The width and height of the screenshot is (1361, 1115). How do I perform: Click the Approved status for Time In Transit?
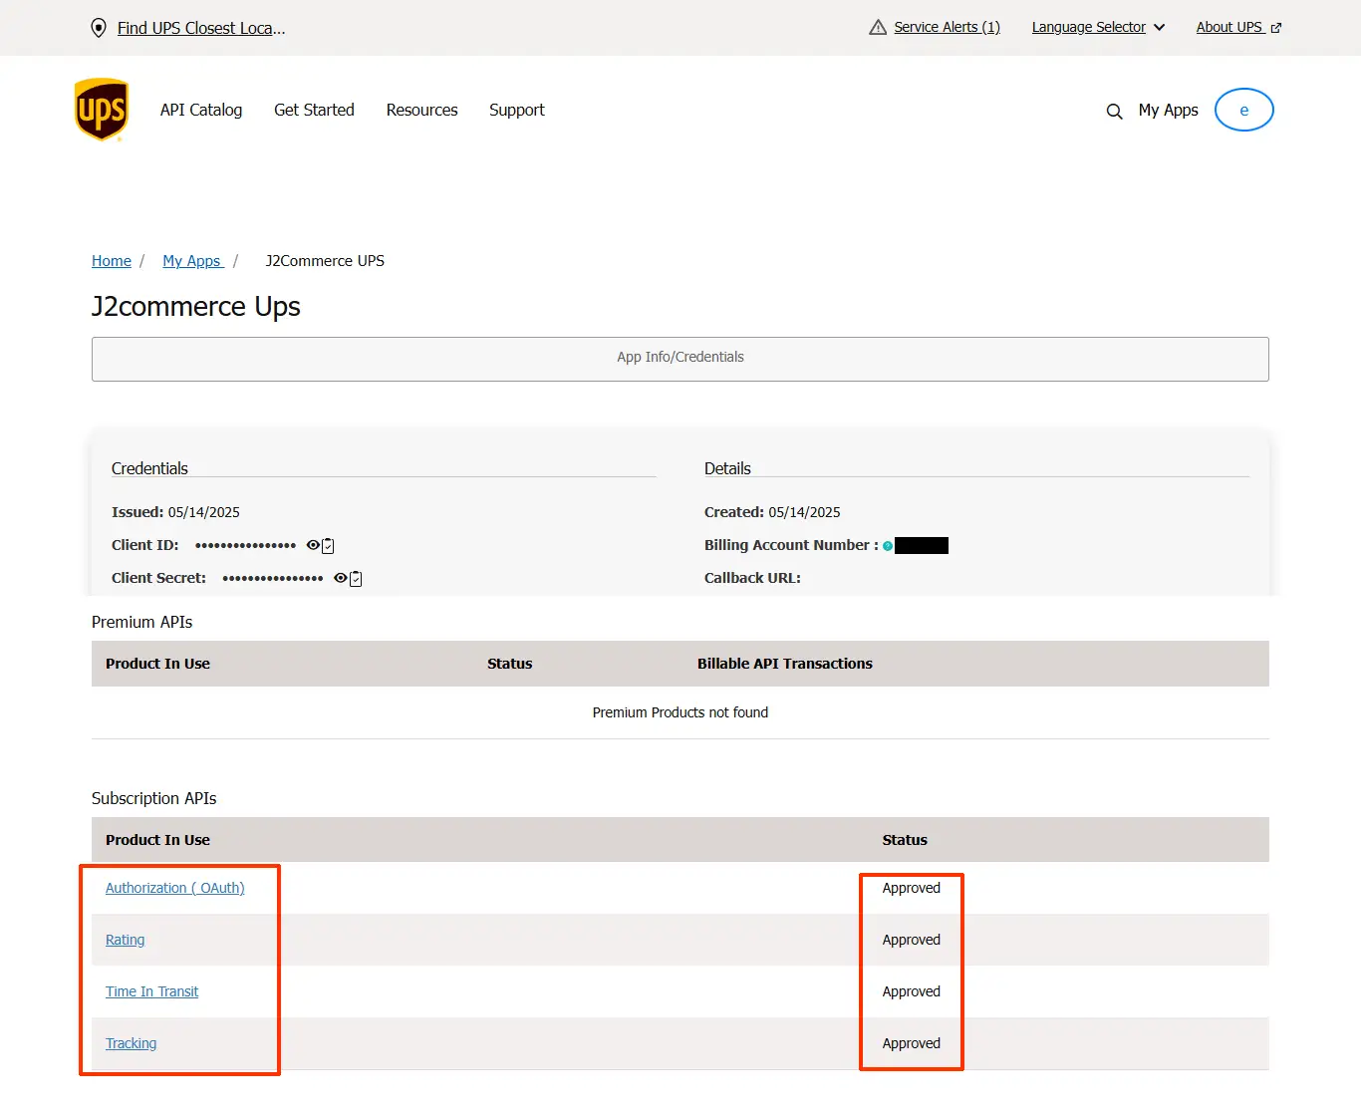(x=912, y=991)
